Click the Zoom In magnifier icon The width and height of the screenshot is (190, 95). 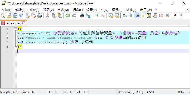click(x=96, y=15)
